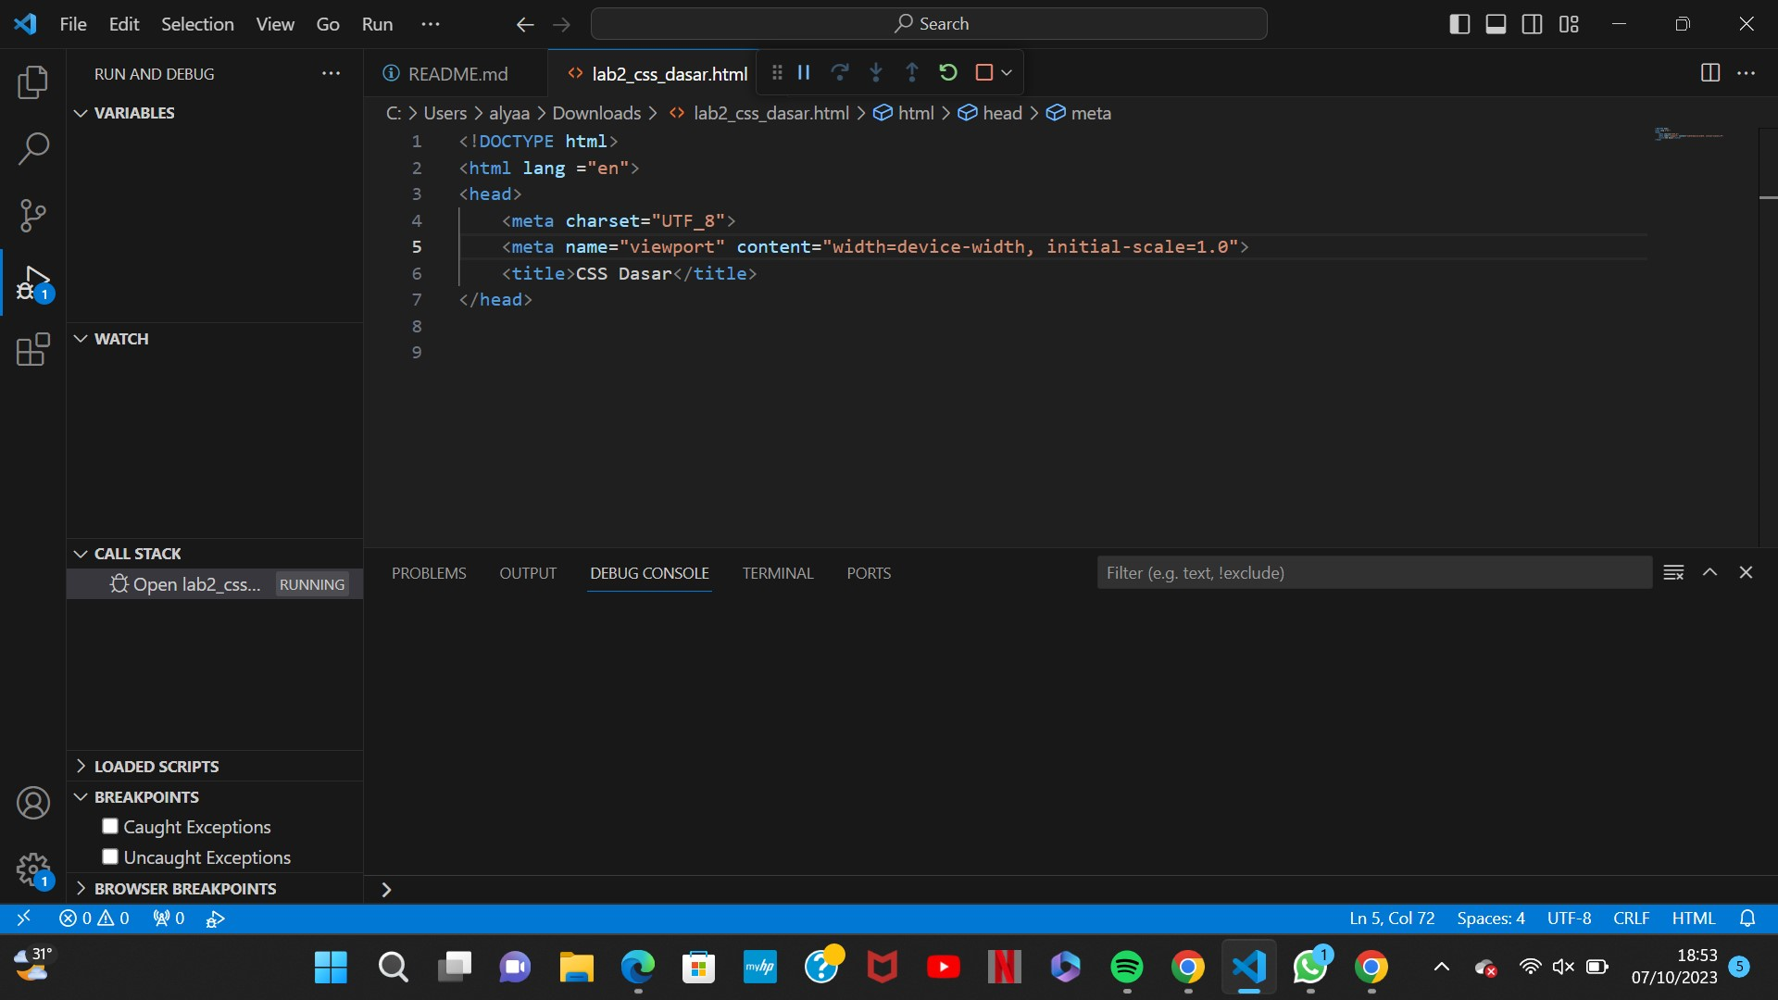This screenshot has height=1000, width=1778.
Task: Open the Extensions view
Action: coord(33,350)
